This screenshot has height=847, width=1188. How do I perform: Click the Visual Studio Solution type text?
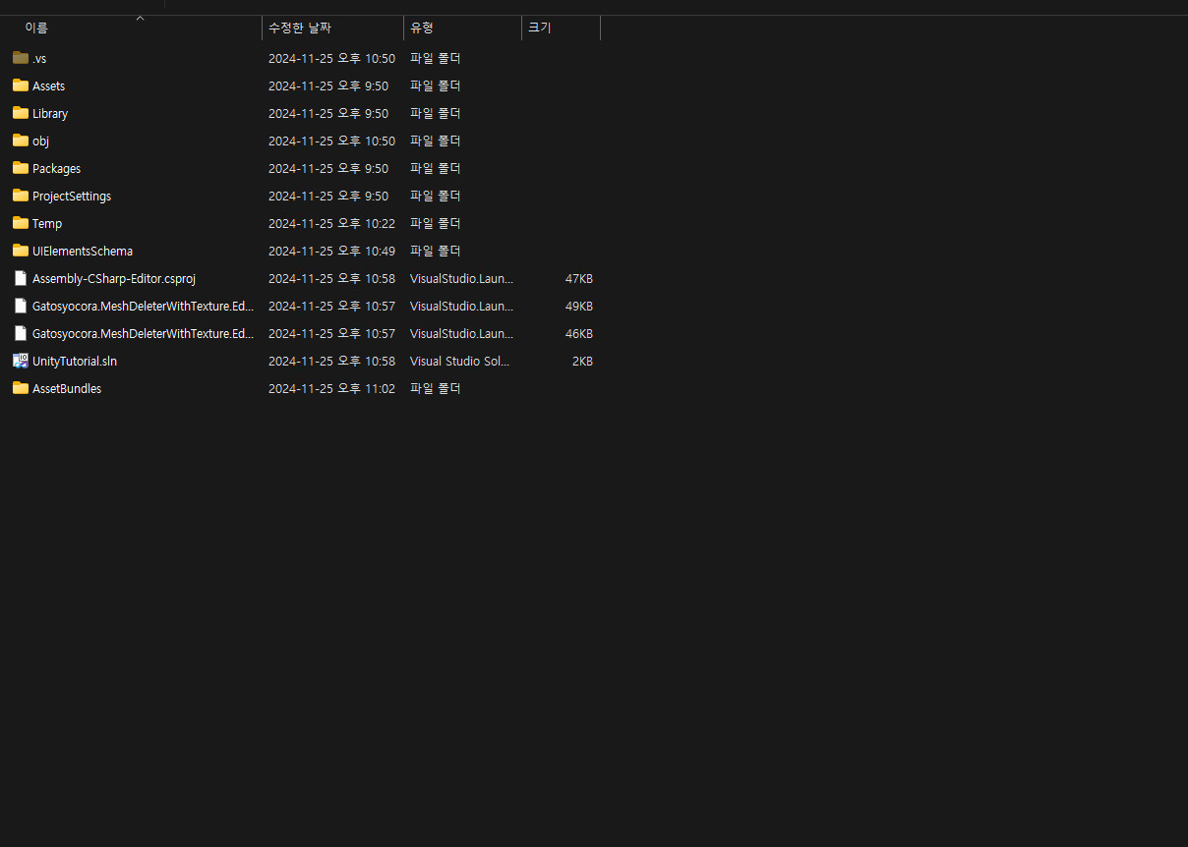[459, 362]
